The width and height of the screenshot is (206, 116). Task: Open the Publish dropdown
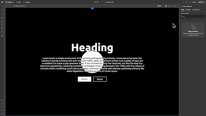[x=201, y=2]
